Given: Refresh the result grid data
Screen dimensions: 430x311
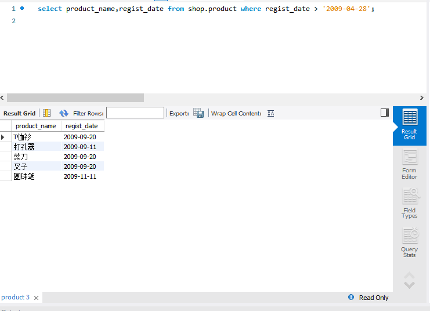Looking at the screenshot, I should click(x=64, y=113).
